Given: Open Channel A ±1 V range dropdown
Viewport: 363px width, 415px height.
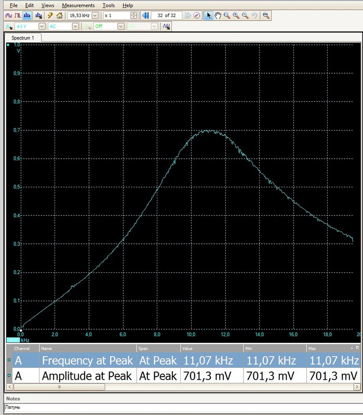Looking at the screenshot, I should [x=42, y=26].
